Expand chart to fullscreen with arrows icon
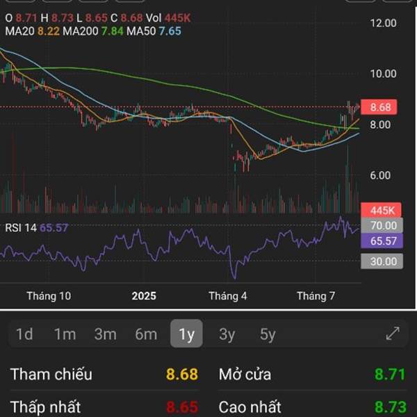 tap(393, 334)
